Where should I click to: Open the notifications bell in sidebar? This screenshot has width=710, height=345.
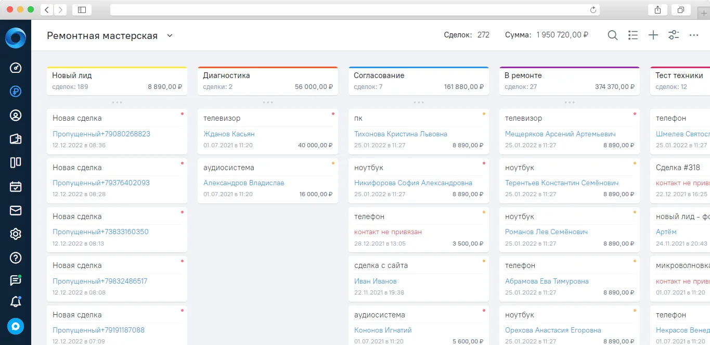click(16, 301)
